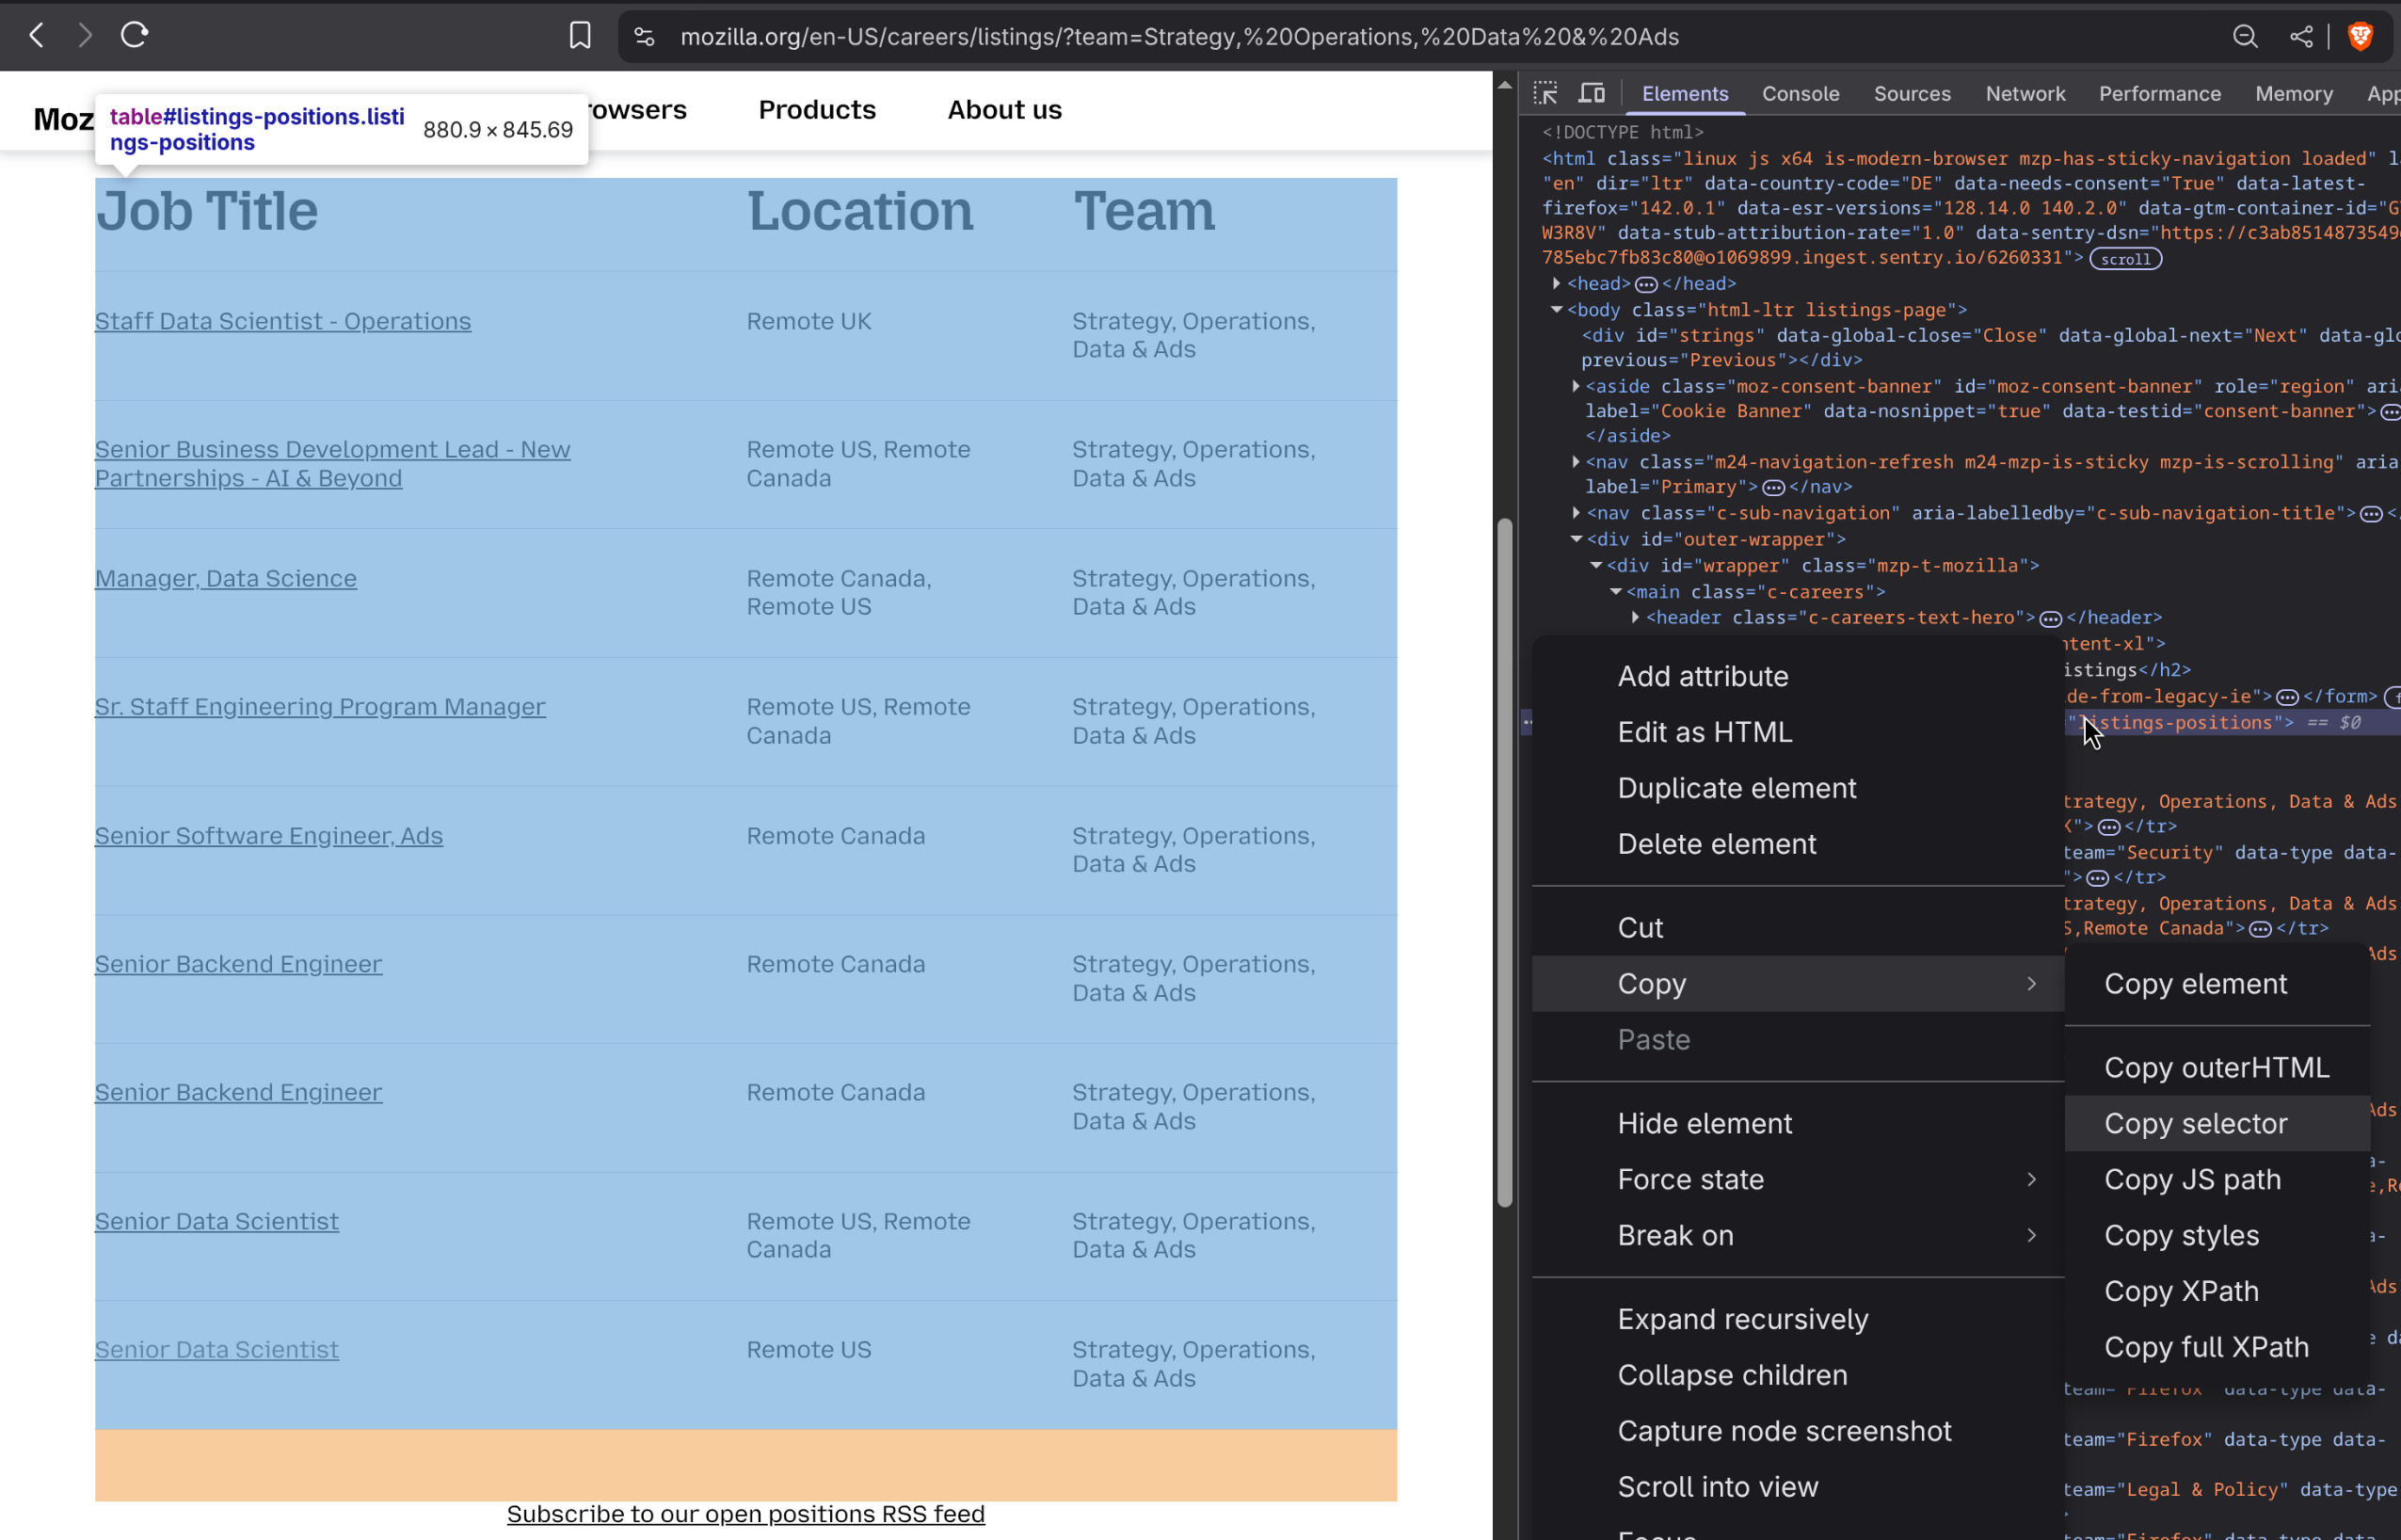Expand the nav m24-navigation-refresh node
2401x1540 pixels.
[1576, 462]
